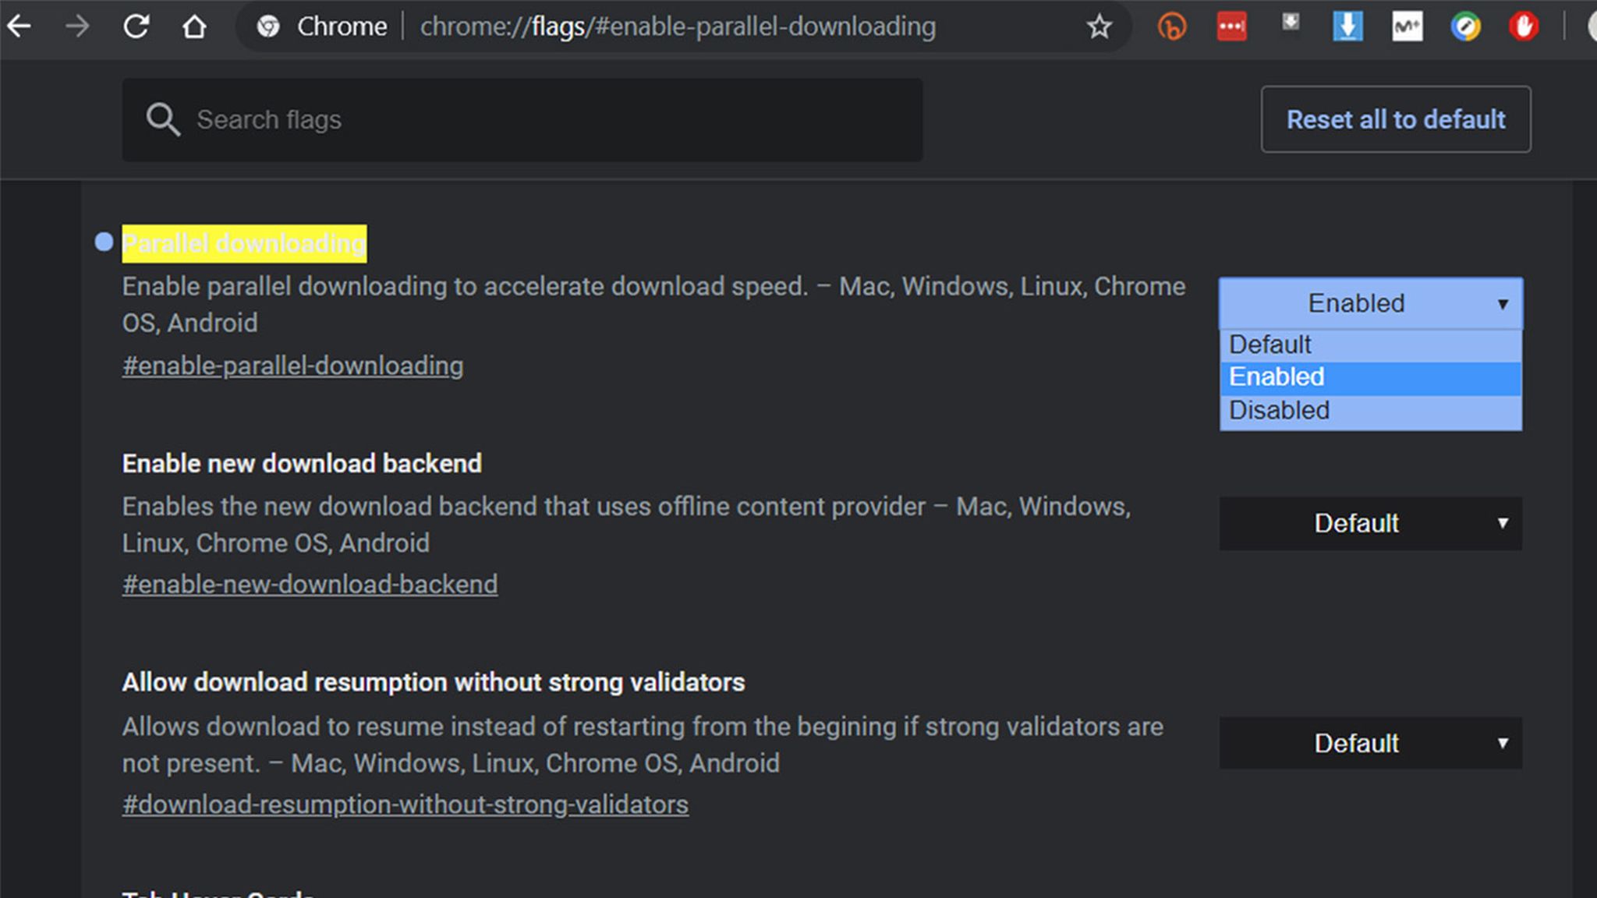
Task: Open the Bitly extension
Action: (1172, 26)
